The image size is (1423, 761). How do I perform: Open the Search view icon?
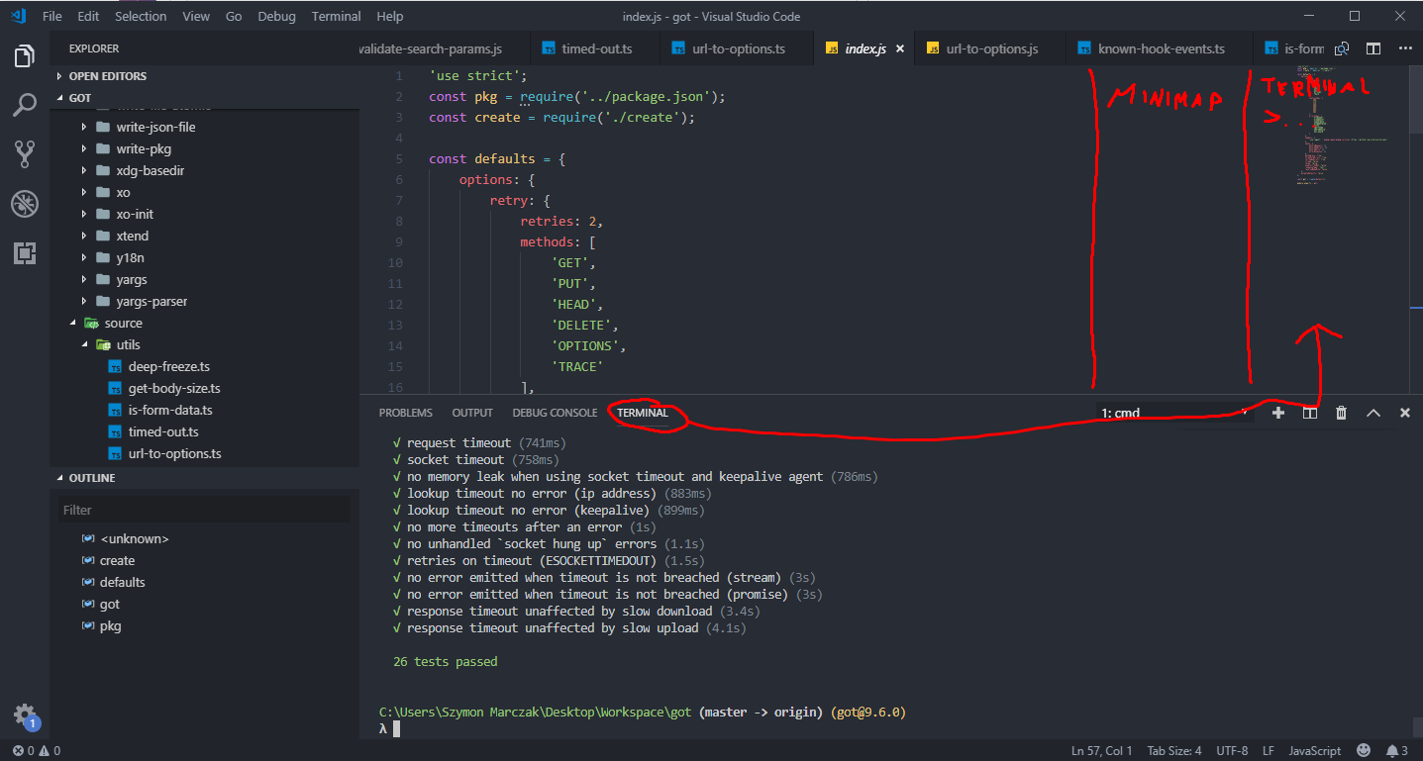25,105
